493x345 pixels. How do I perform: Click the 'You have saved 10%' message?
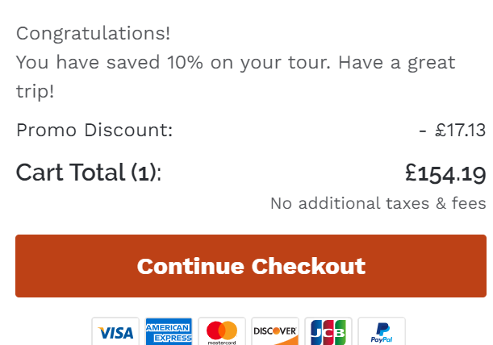(236, 77)
